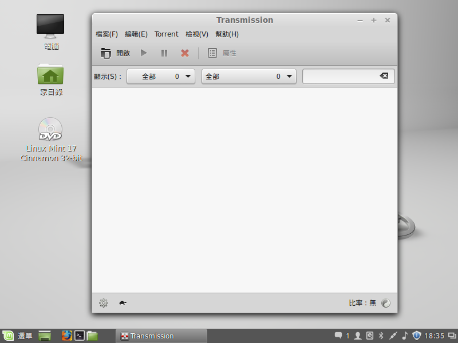Open the 檔案(F) menu
Image resolution: width=458 pixels, height=343 pixels.
[x=106, y=34]
